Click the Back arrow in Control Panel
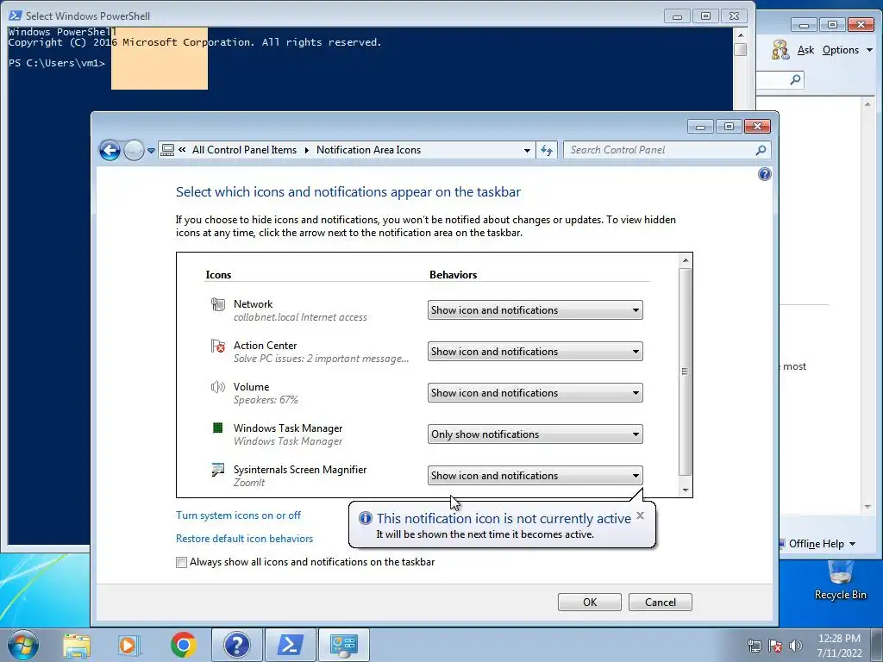Viewport: 883px width, 662px height. (x=110, y=150)
